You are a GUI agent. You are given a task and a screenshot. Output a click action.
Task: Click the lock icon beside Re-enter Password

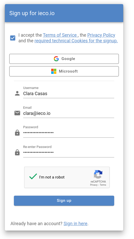click(x=17, y=152)
